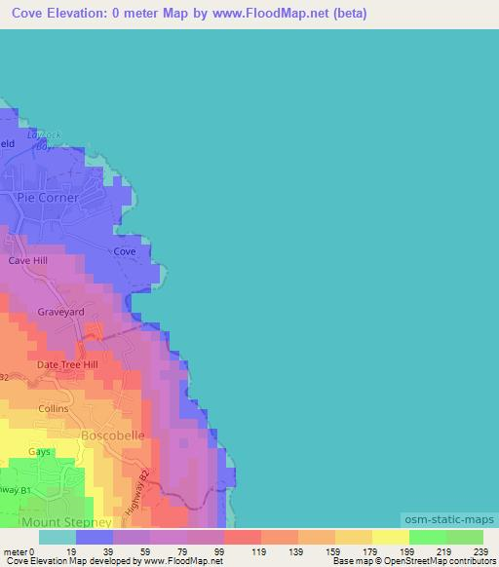Pick the teal 0 meter legend swatch
The image size is (499, 567).
[58, 537]
